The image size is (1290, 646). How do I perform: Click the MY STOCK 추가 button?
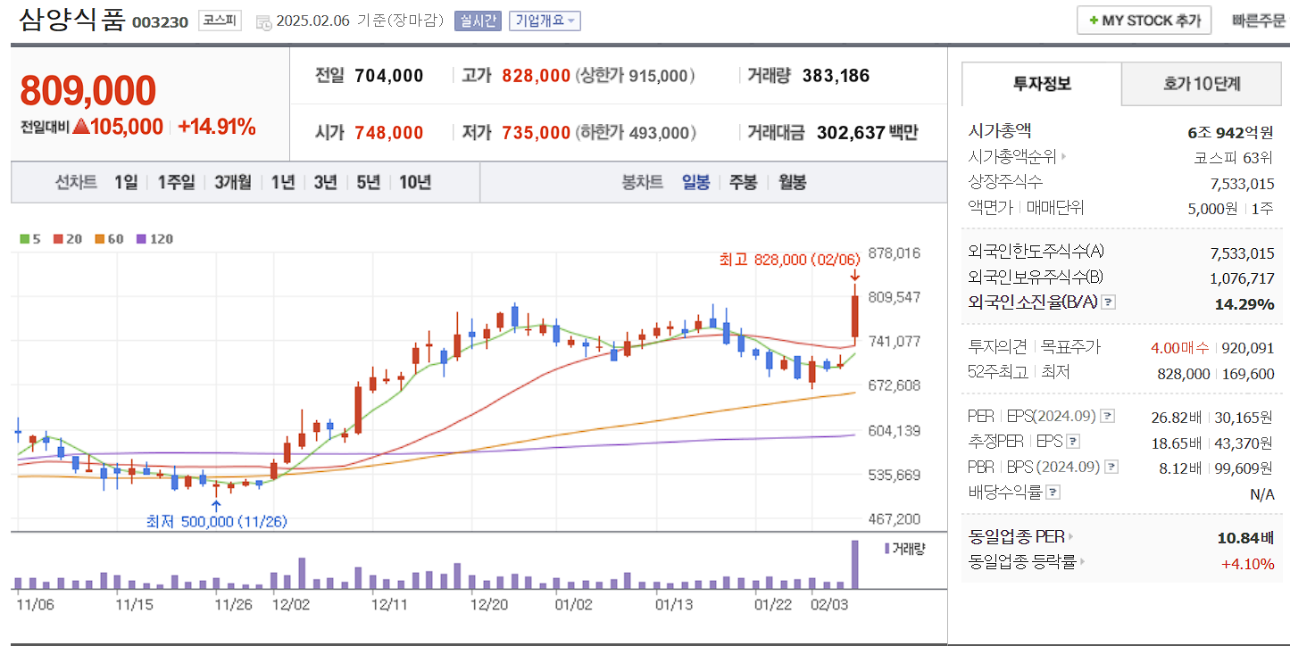1144,20
